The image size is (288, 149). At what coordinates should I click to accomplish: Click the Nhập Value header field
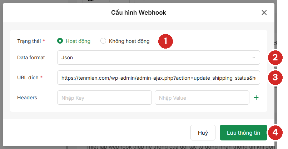[202, 98]
